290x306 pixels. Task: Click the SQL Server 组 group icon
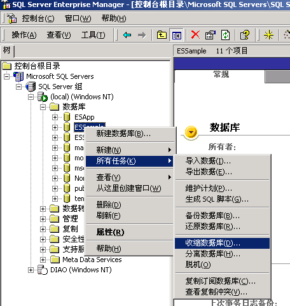pyautogui.click(x=31, y=87)
